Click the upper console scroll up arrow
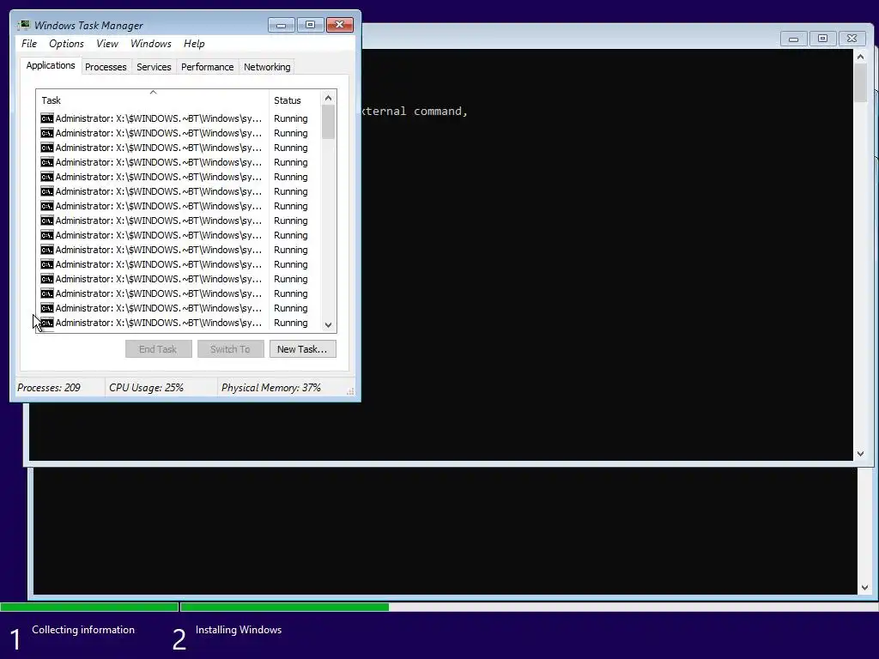Viewport: 879px width, 659px height. 861,57
